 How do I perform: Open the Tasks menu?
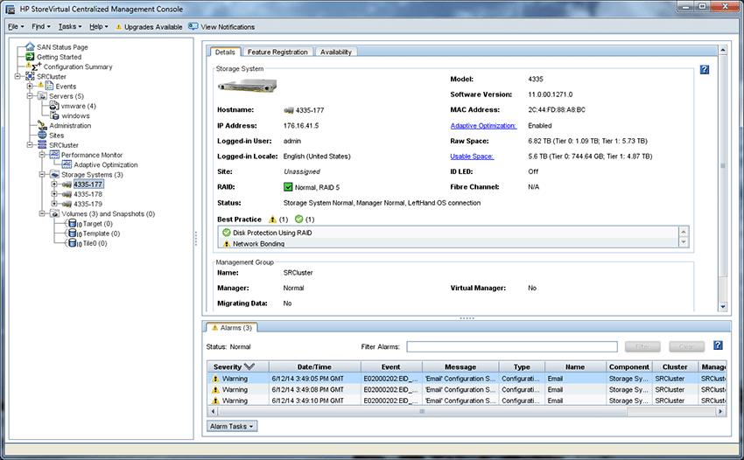[x=70, y=26]
